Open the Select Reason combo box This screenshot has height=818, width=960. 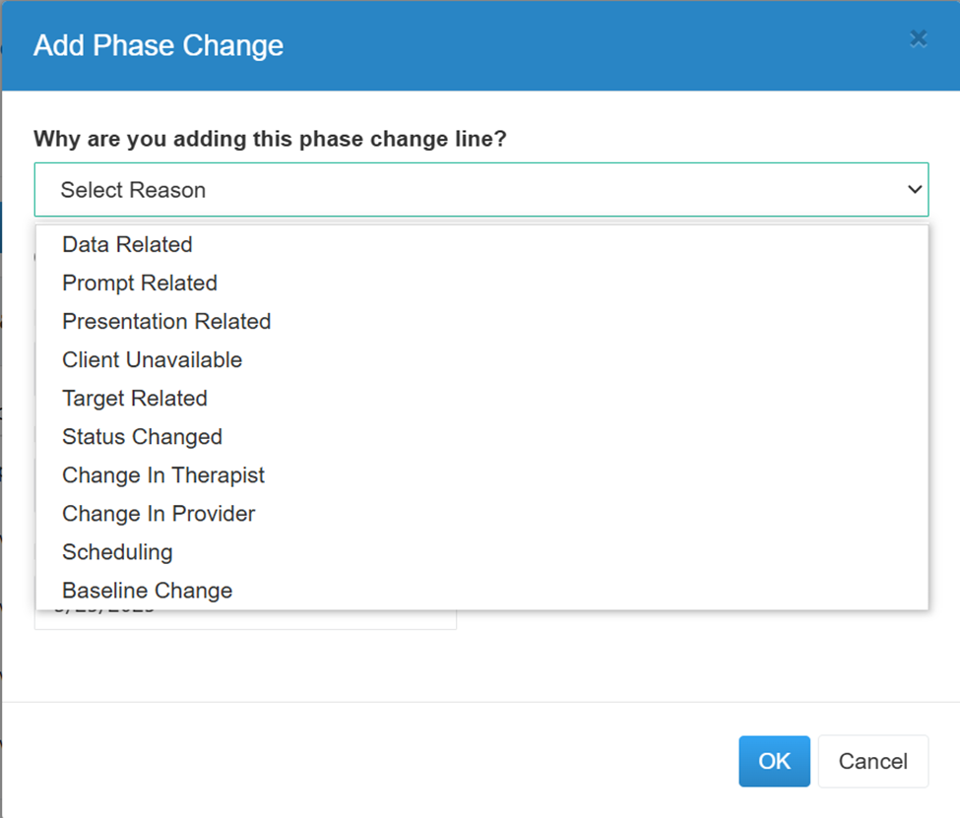pyautogui.click(x=481, y=189)
